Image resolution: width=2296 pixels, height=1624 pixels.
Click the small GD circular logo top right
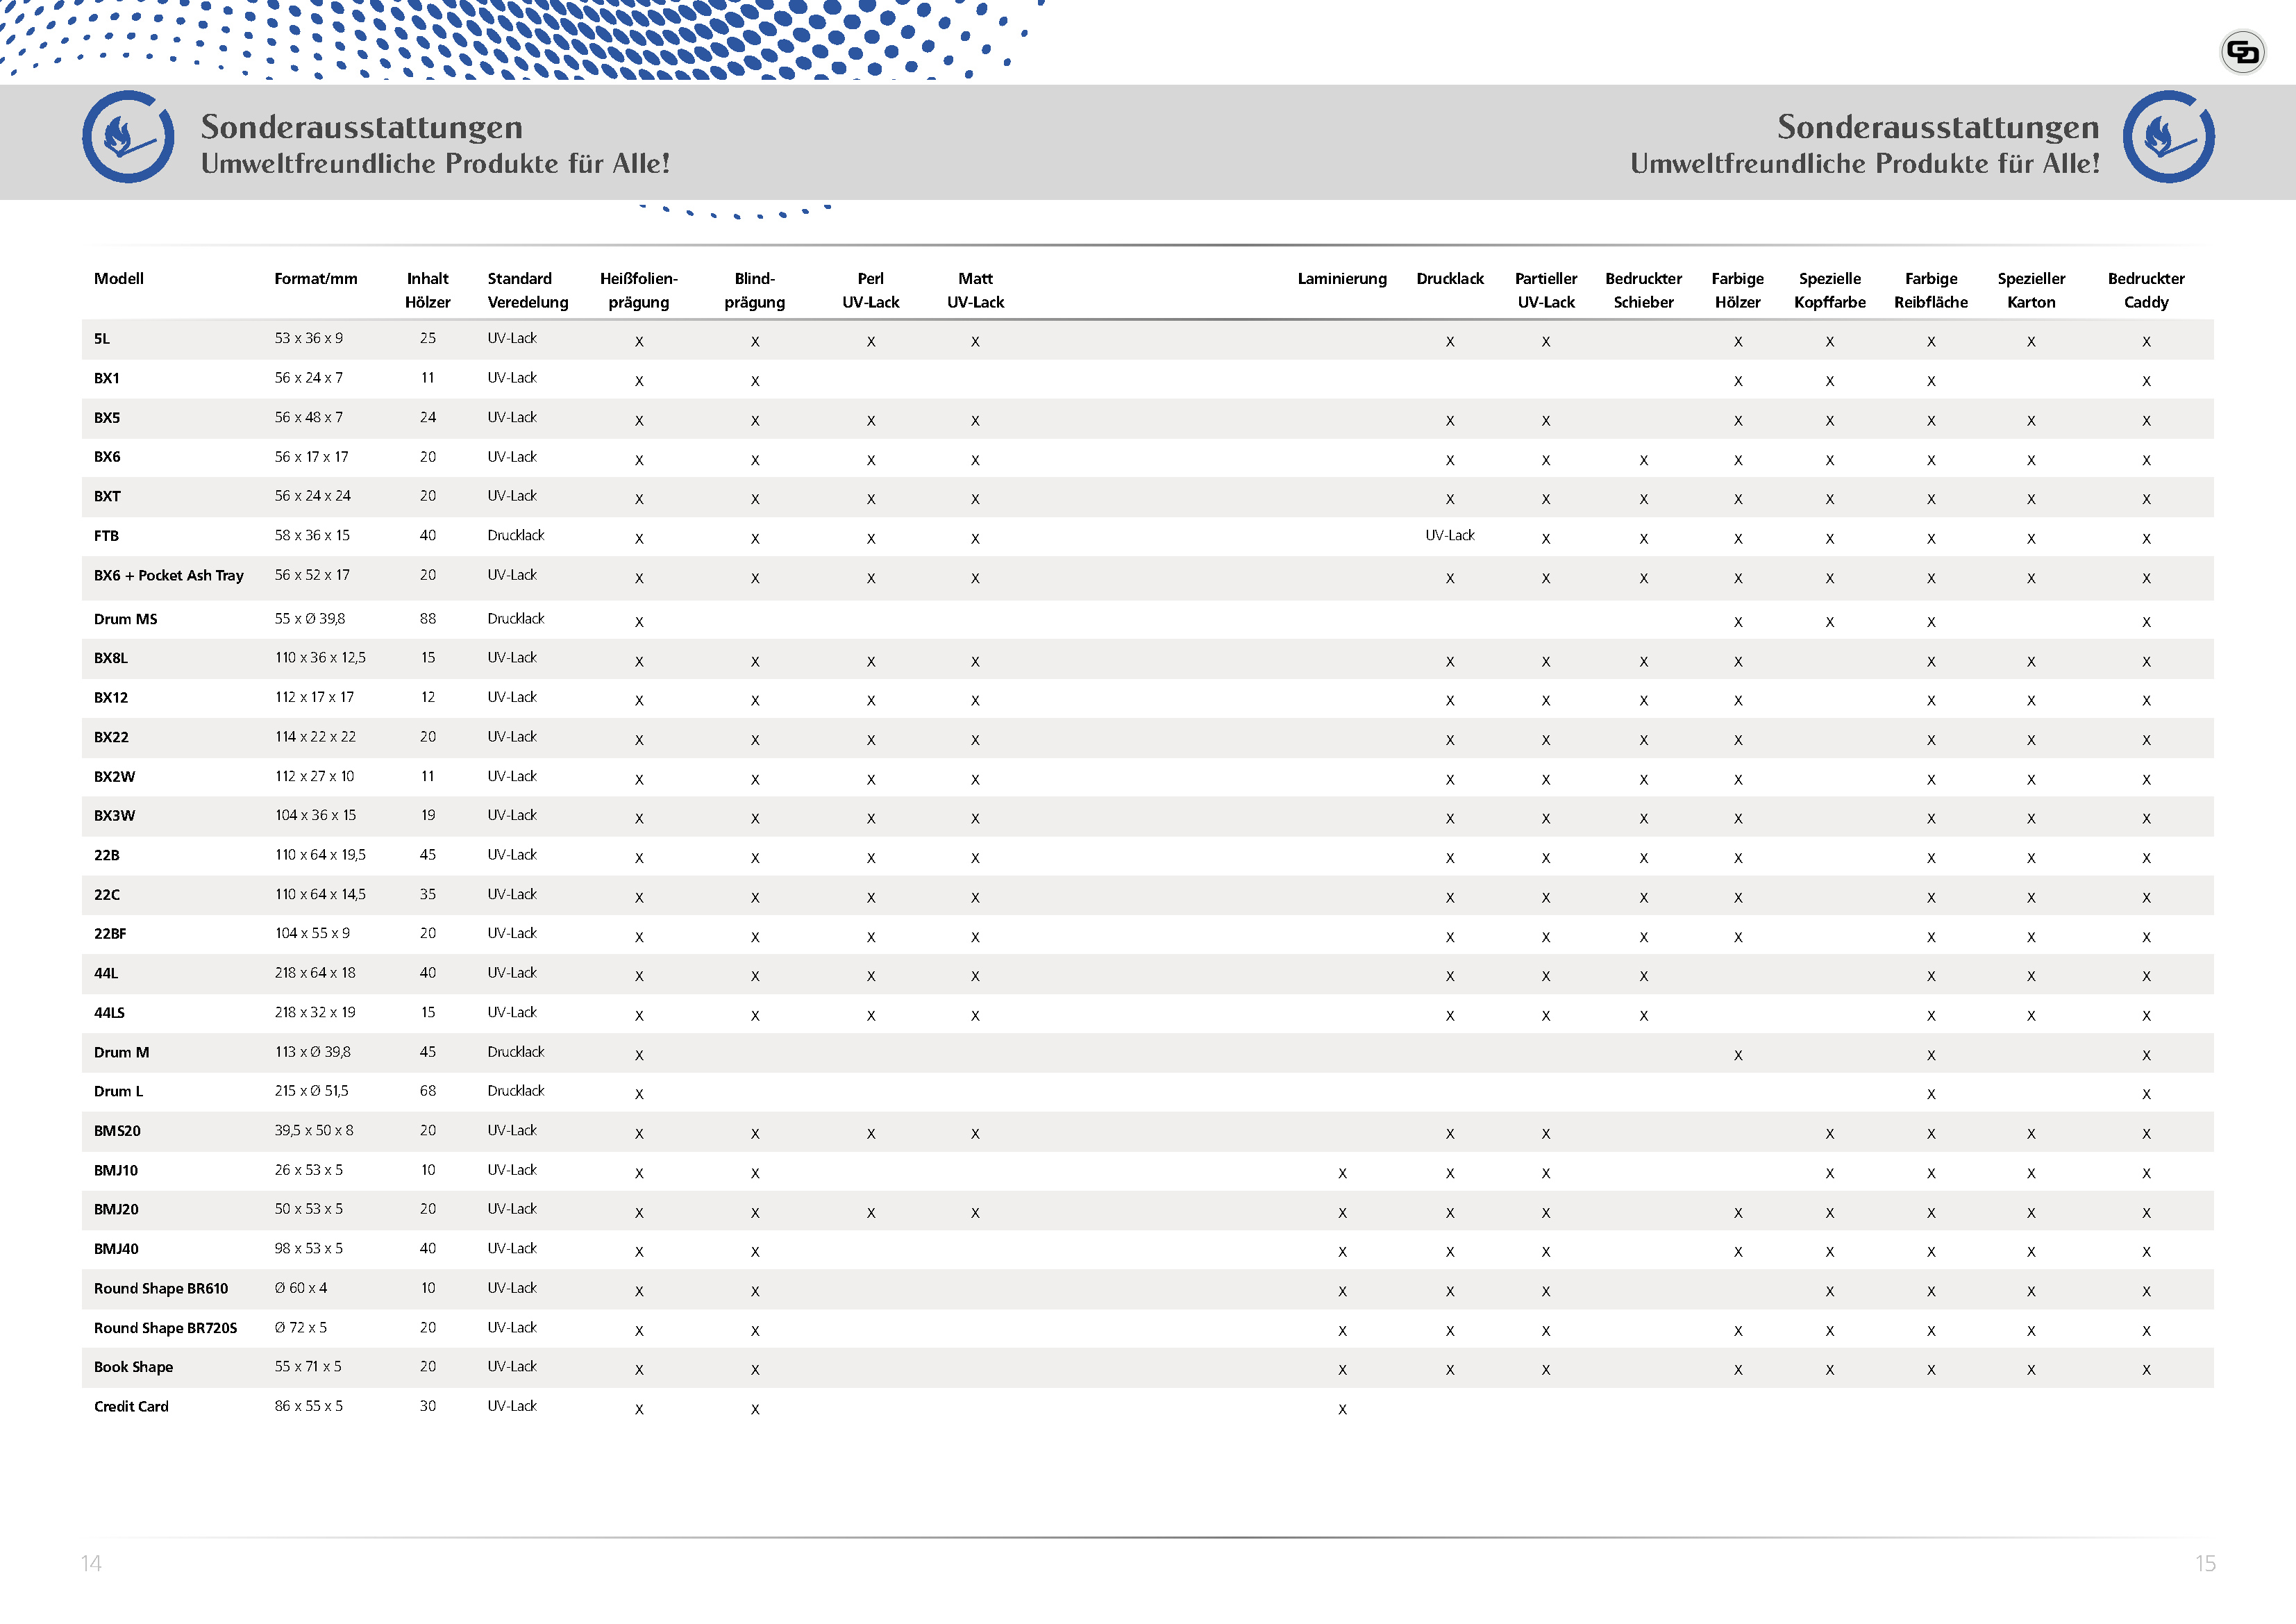[2242, 52]
